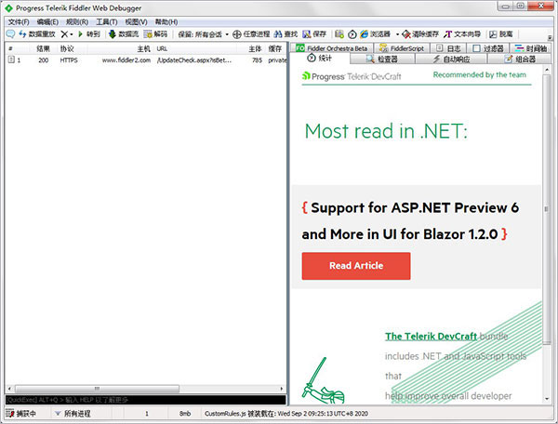Open the Remove (X) dropdown arrow
The width and height of the screenshot is (558, 424).
72,34
